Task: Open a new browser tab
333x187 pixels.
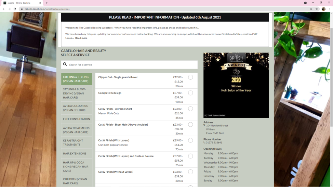Action: (x=47, y=3)
